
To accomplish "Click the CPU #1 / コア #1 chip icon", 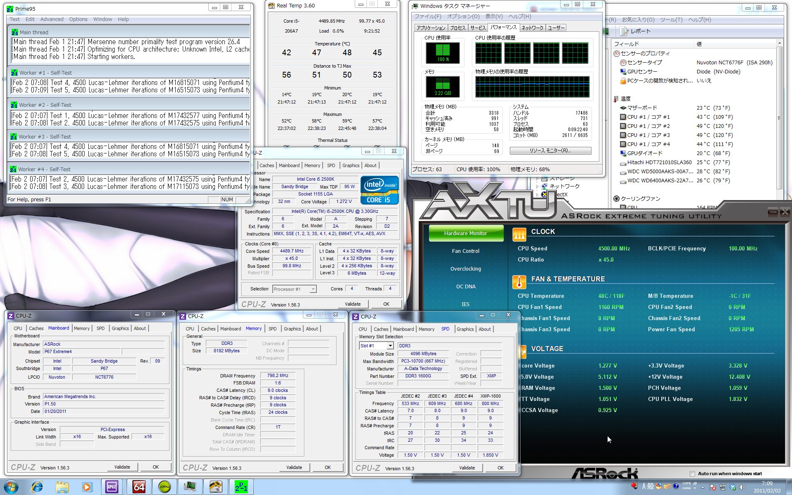I will [623, 117].
